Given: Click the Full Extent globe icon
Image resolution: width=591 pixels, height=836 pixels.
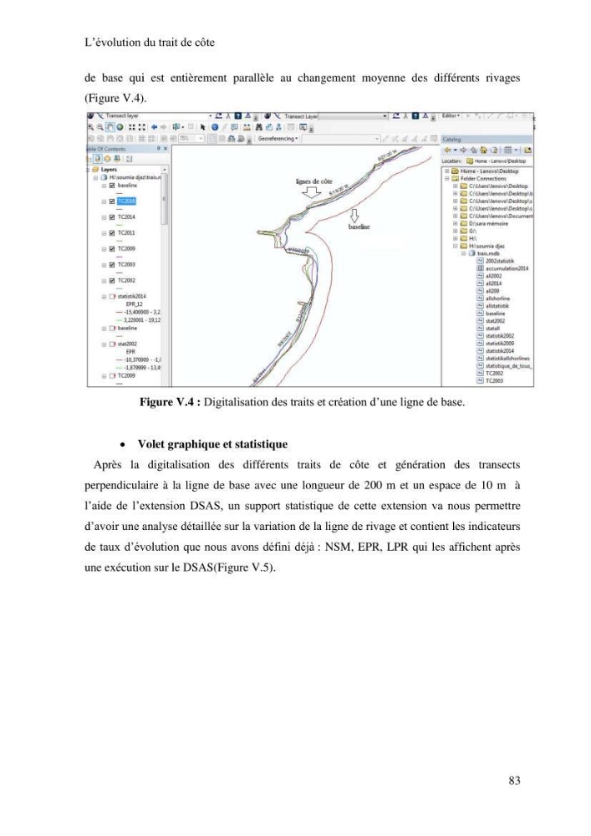Looking at the screenshot, I should 120,127.
